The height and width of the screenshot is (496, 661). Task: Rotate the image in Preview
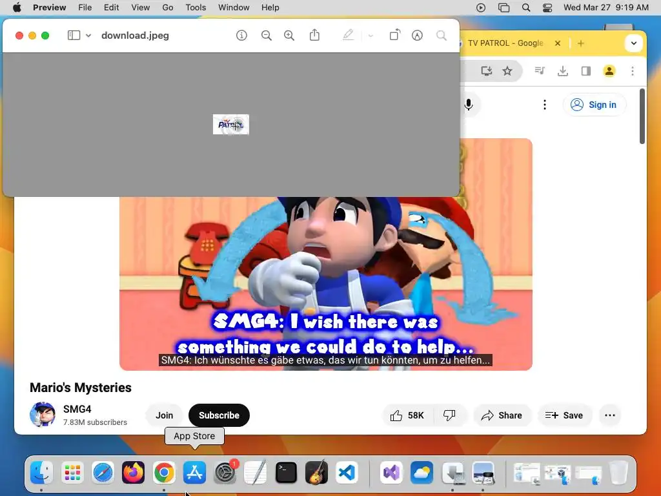point(394,35)
